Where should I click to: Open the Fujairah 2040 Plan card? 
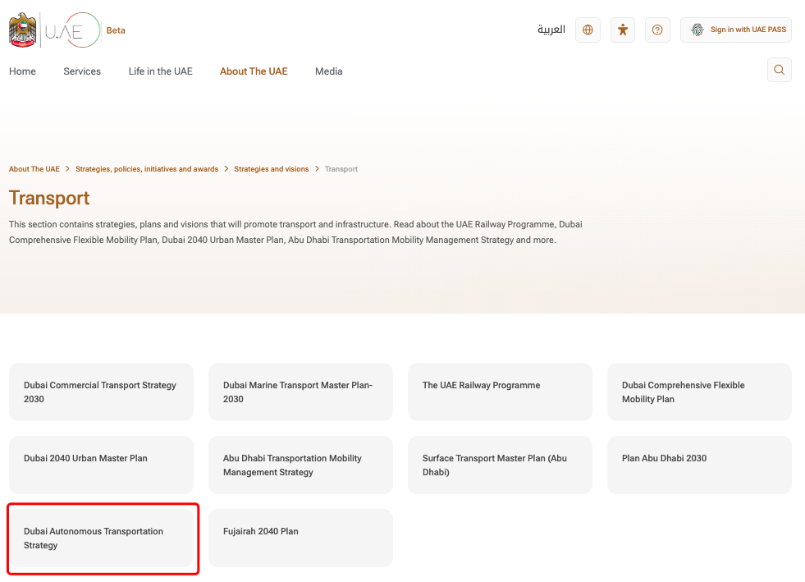click(300, 538)
